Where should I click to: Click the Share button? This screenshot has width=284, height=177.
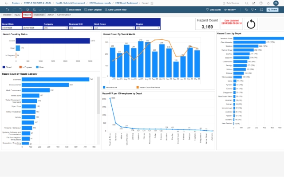point(272,10)
